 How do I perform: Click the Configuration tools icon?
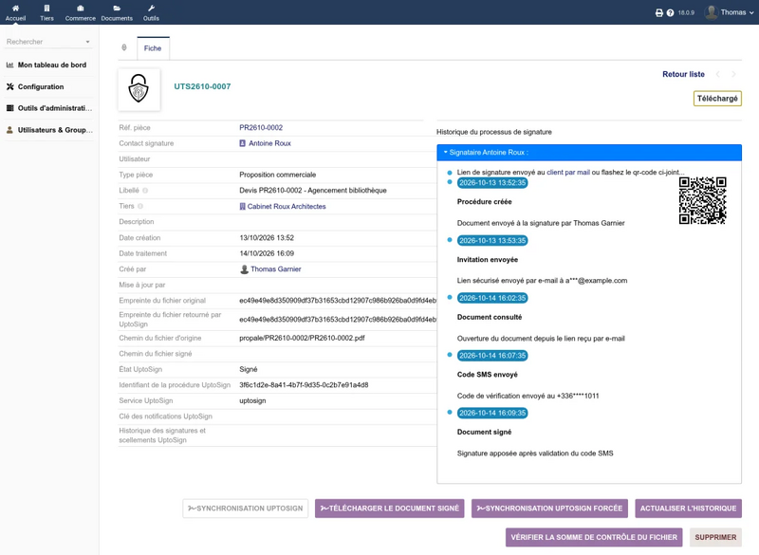click(9, 86)
